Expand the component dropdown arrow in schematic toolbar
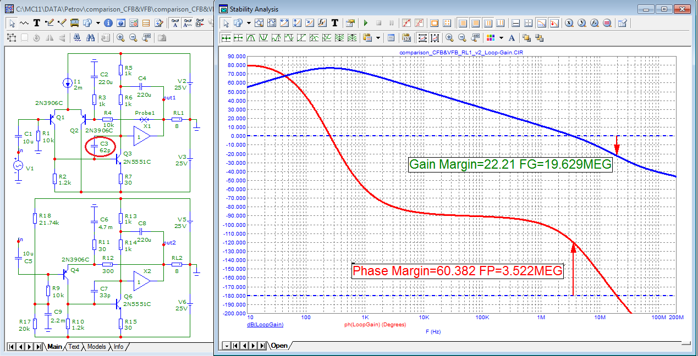698x356 pixels. (x=98, y=23)
